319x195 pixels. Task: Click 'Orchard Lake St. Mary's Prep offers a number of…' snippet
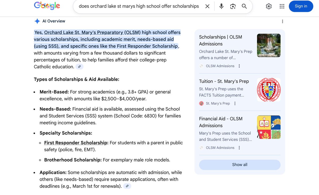click(226, 55)
